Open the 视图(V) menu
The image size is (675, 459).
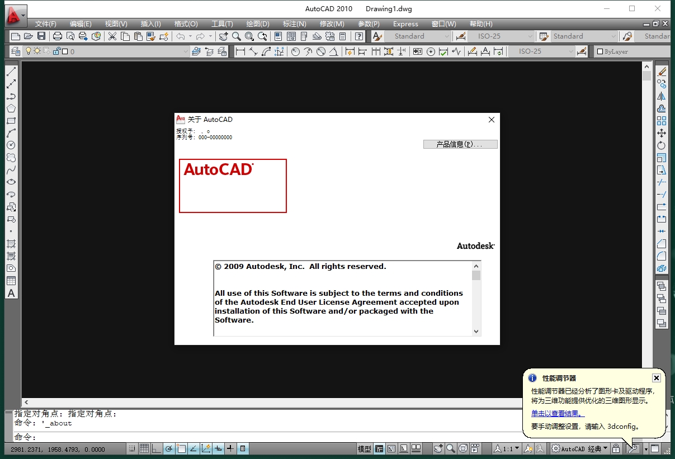116,24
